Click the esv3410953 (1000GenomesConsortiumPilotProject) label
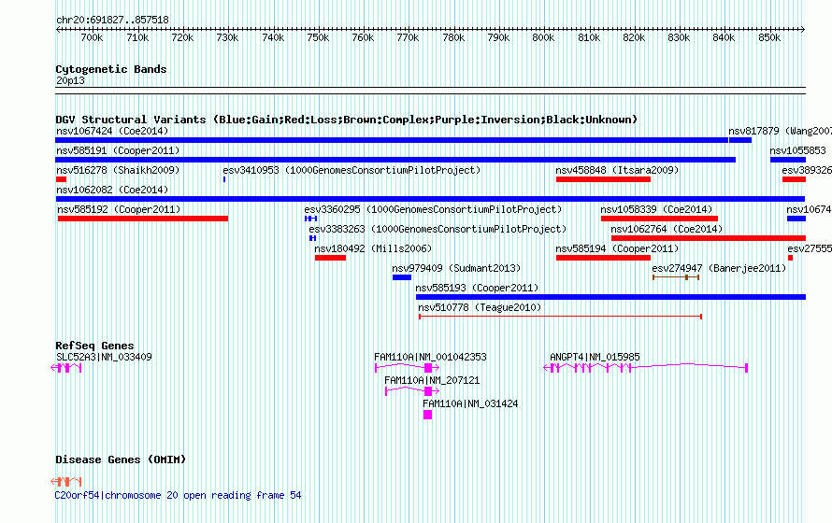This screenshot has width=832, height=523. coord(351,170)
